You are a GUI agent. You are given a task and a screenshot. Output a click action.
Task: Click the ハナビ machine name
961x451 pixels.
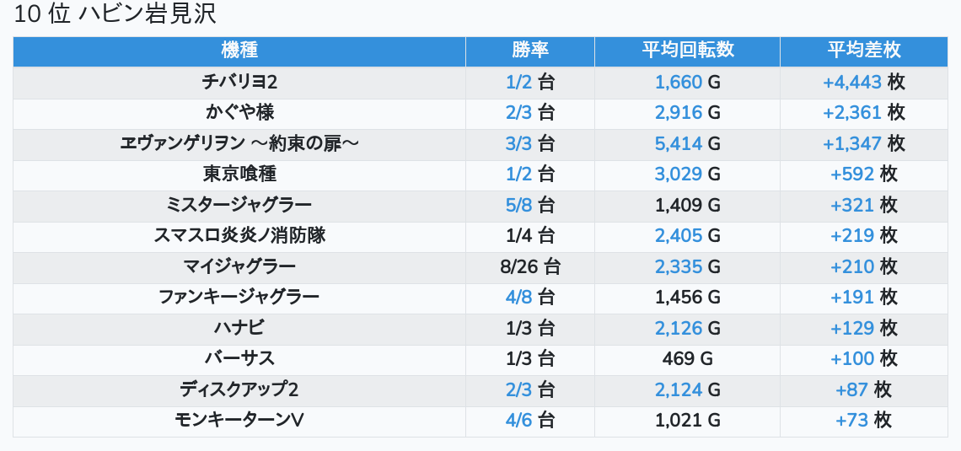pyautogui.click(x=239, y=328)
